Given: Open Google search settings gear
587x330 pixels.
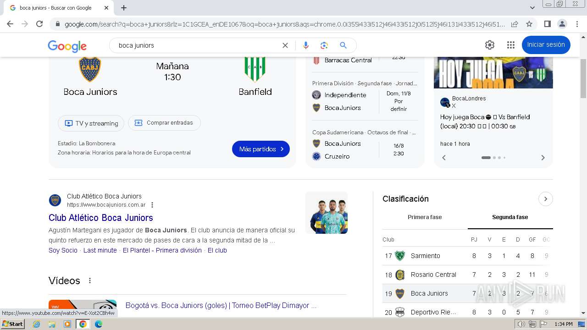Looking at the screenshot, I should pyautogui.click(x=490, y=45).
